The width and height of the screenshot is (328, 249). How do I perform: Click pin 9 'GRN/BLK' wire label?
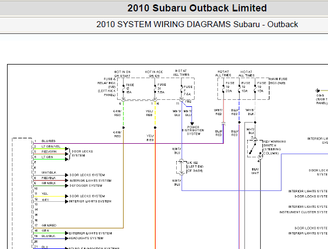49,183
